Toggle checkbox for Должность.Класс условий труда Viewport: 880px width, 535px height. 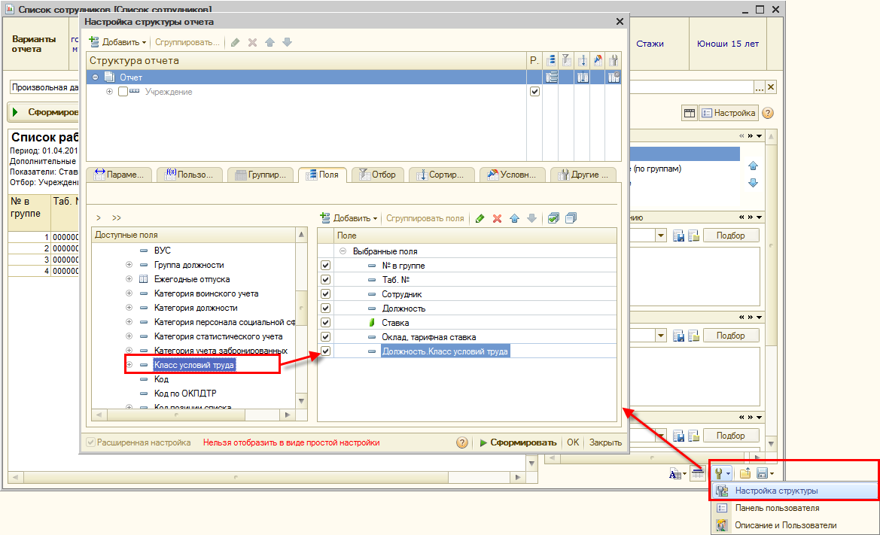325,351
